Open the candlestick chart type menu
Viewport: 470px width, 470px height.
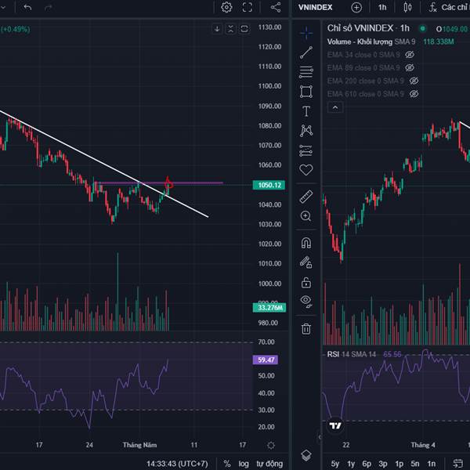(407, 7)
